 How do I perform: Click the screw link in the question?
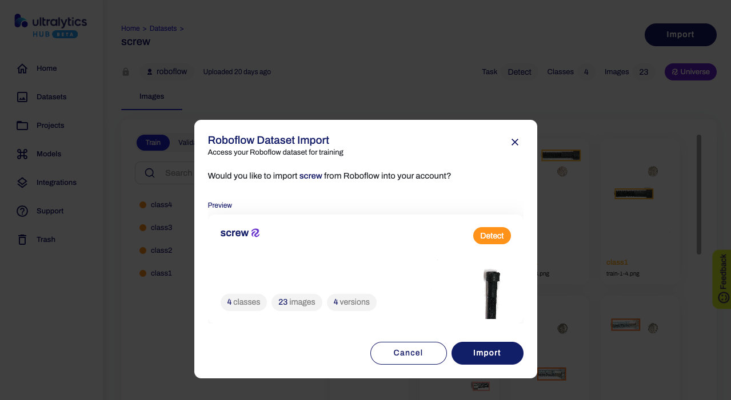click(x=311, y=176)
